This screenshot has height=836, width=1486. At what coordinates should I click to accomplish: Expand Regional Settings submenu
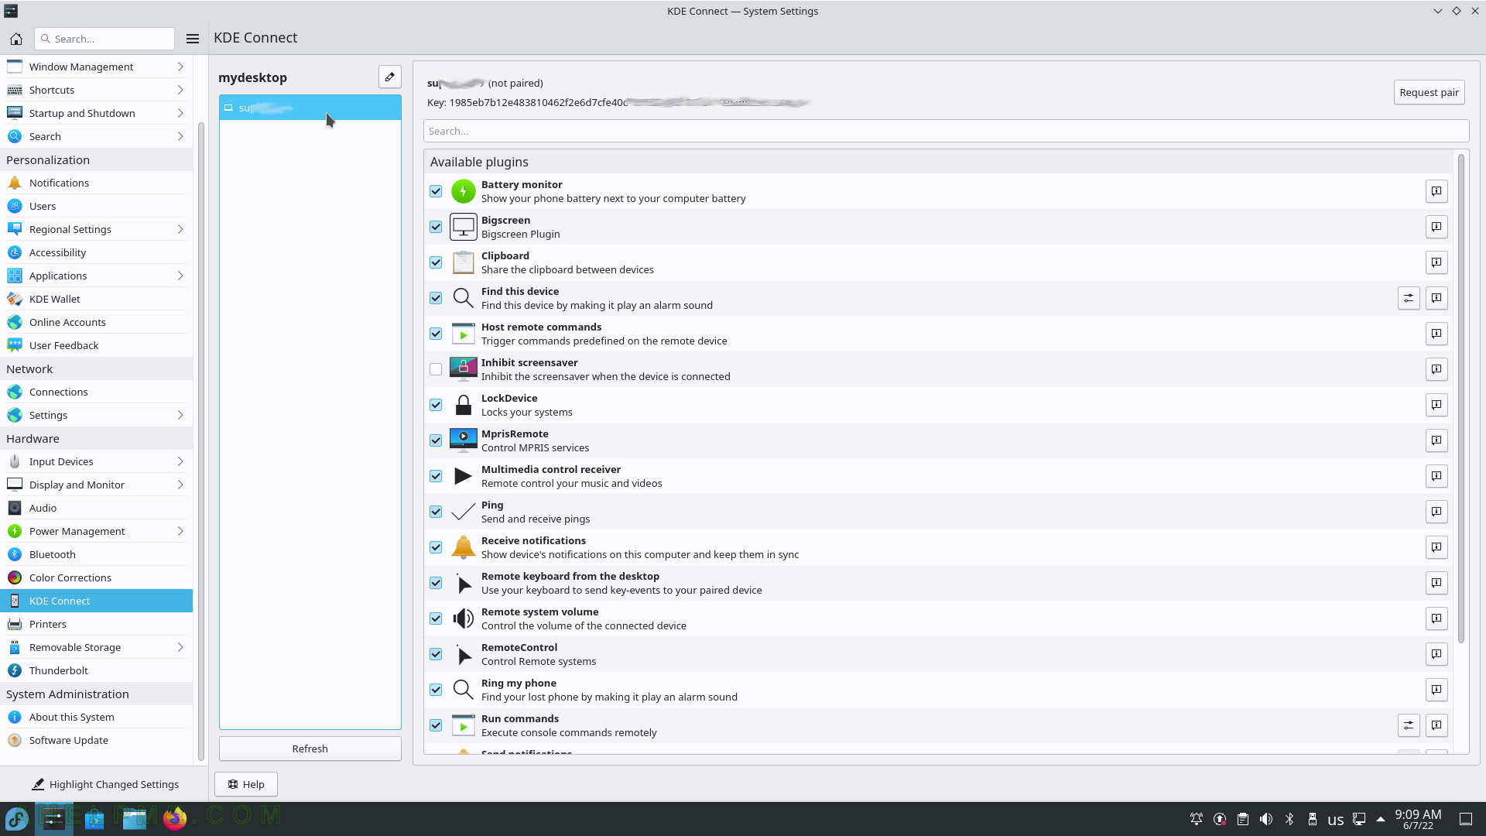pyautogui.click(x=180, y=229)
